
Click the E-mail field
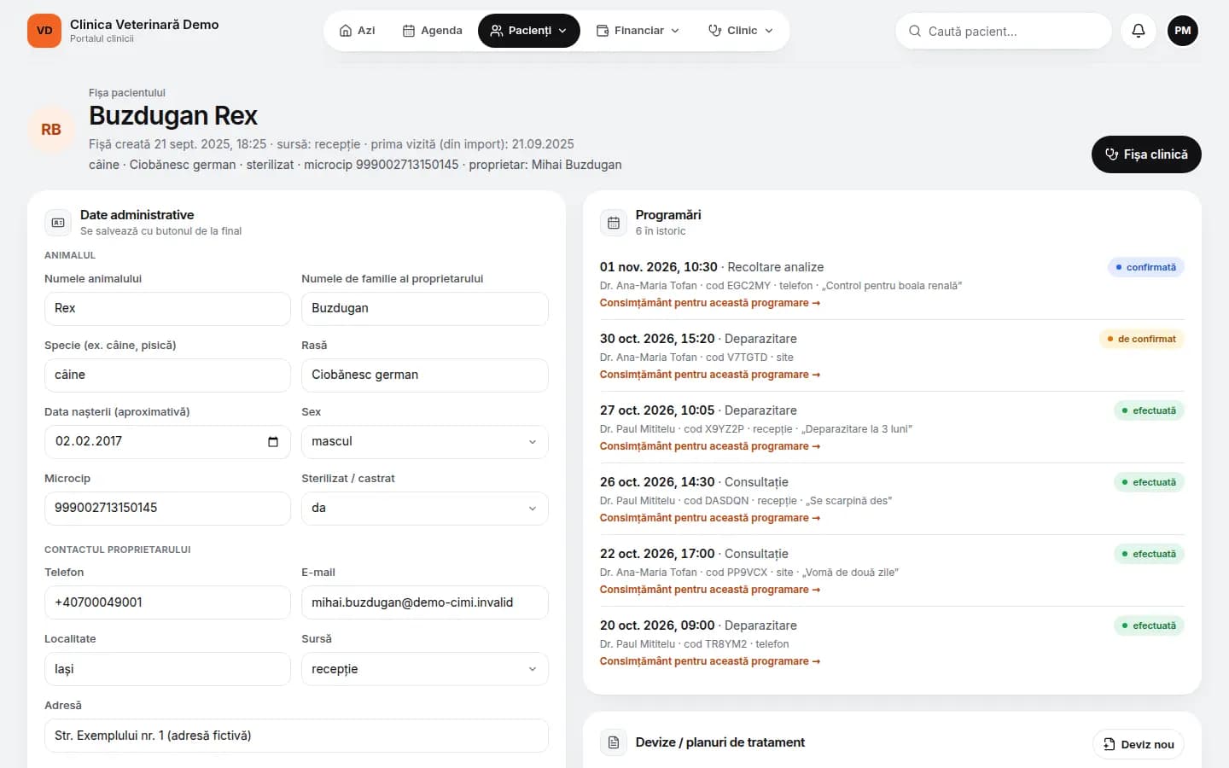tap(424, 602)
